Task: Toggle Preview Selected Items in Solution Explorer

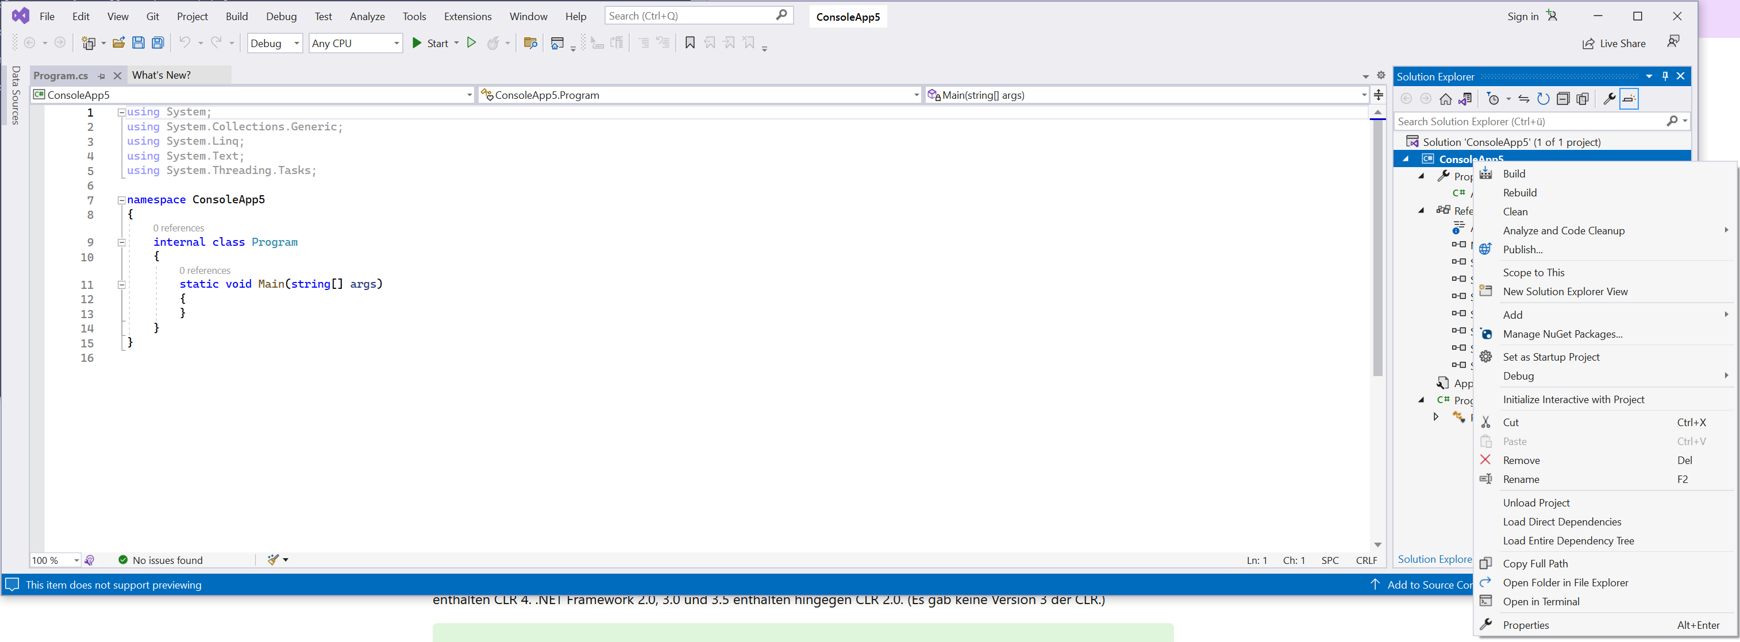Action: (x=1629, y=99)
